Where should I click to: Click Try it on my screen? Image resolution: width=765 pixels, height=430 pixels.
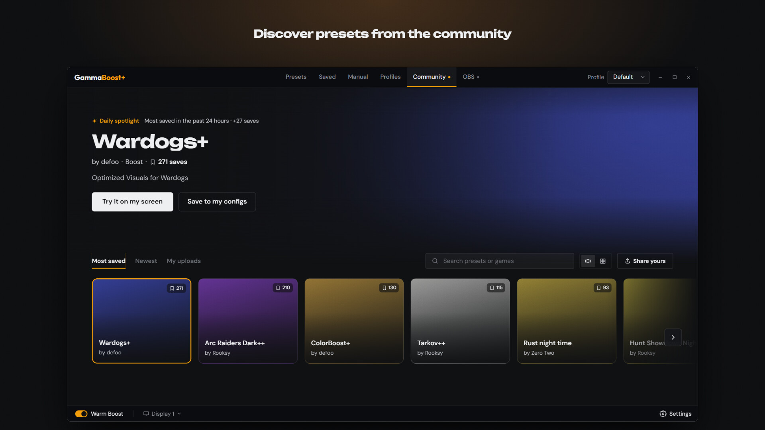132,202
